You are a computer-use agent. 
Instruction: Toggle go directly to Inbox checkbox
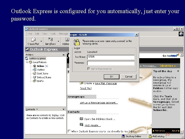[69, 131]
